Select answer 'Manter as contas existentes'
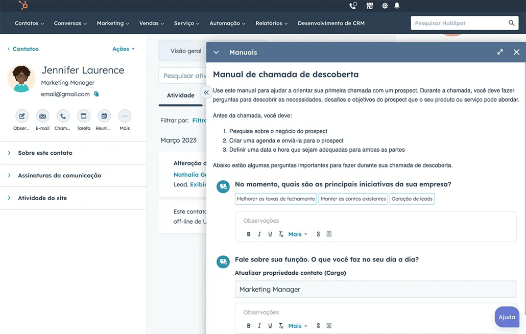This screenshot has height=334, width=526. tap(353, 199)
